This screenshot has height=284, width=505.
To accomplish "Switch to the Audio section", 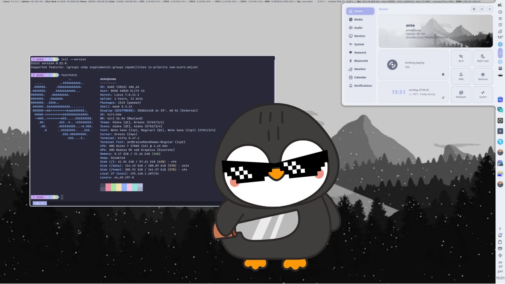I will pyautogui.click(x=360, y=28).
